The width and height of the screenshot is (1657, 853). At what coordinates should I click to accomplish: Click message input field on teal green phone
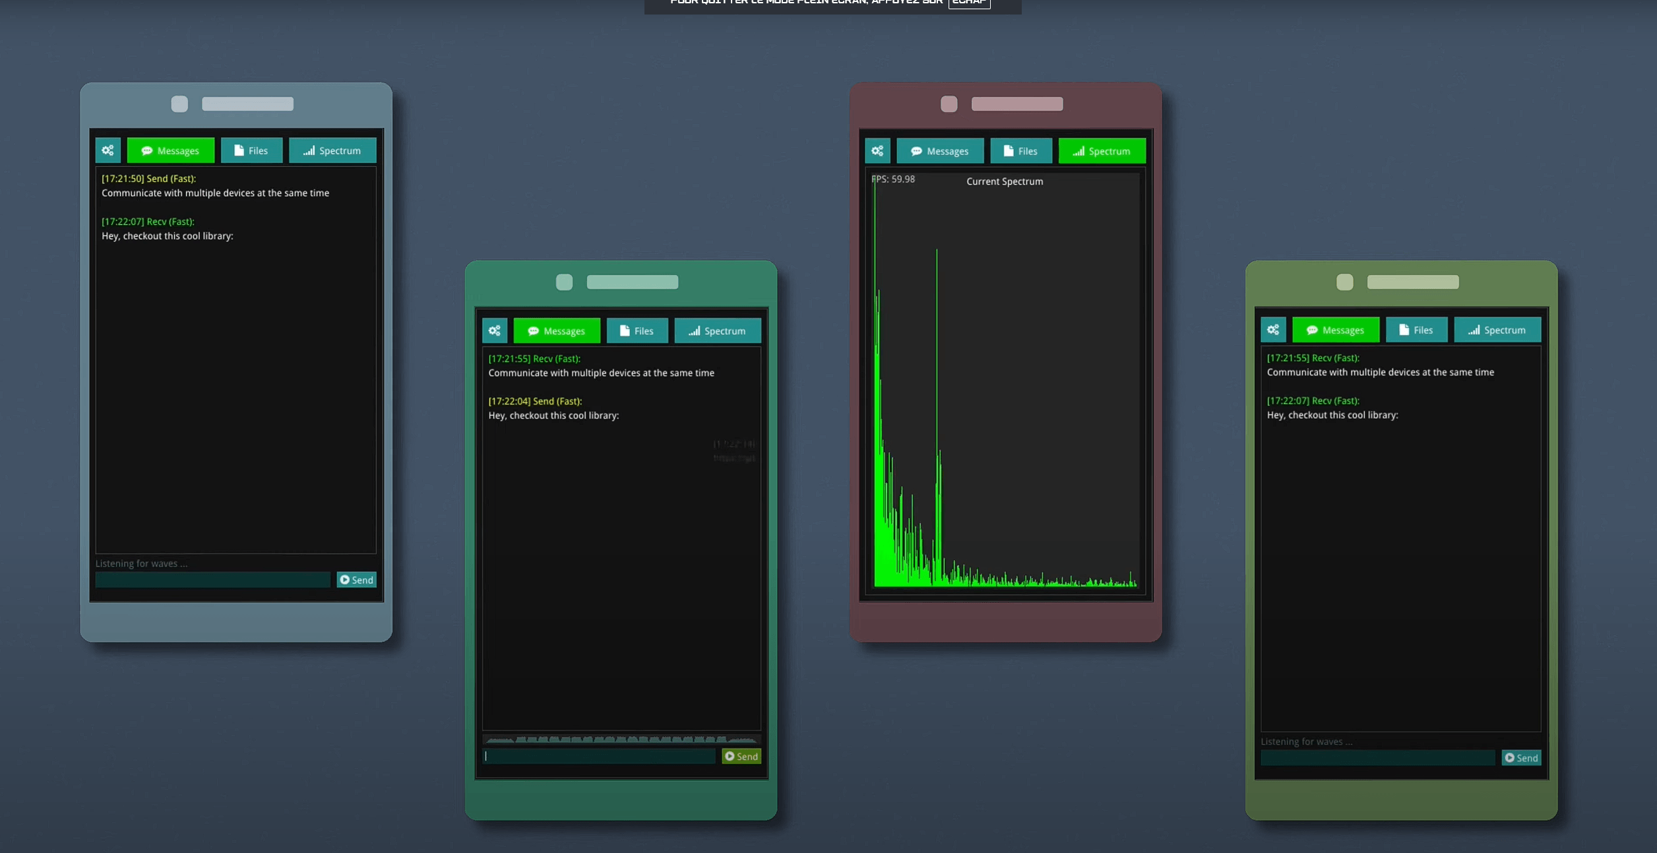(599, 756)
